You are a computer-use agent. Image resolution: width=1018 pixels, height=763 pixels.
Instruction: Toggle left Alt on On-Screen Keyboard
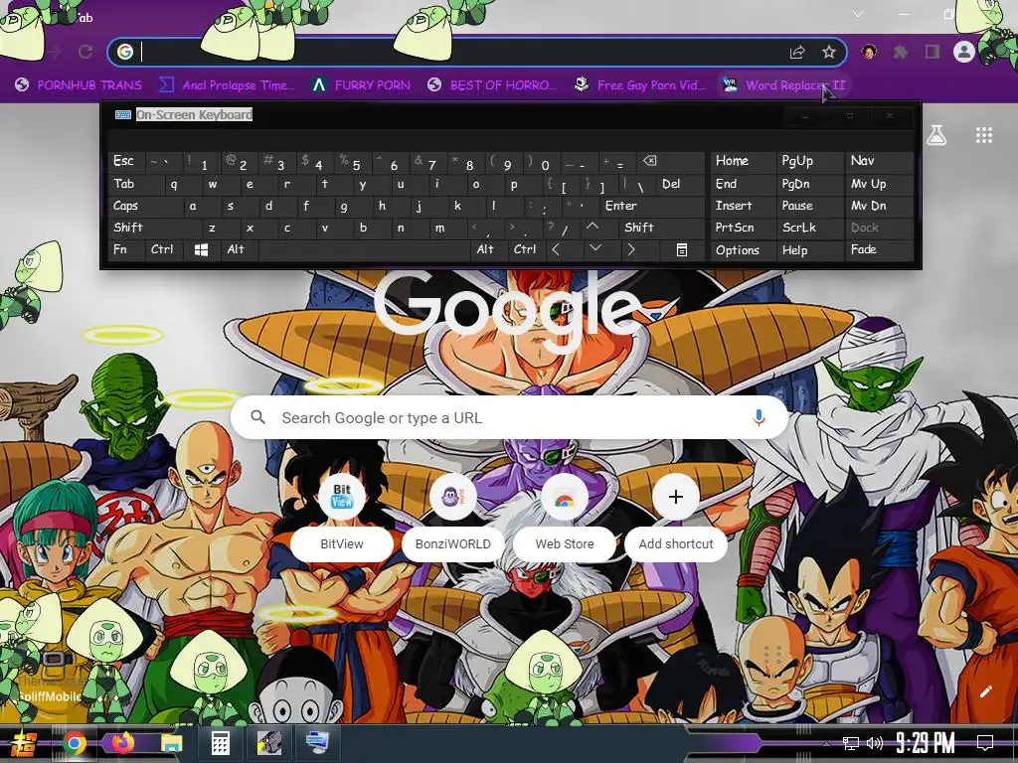click(x=239, y=249)
